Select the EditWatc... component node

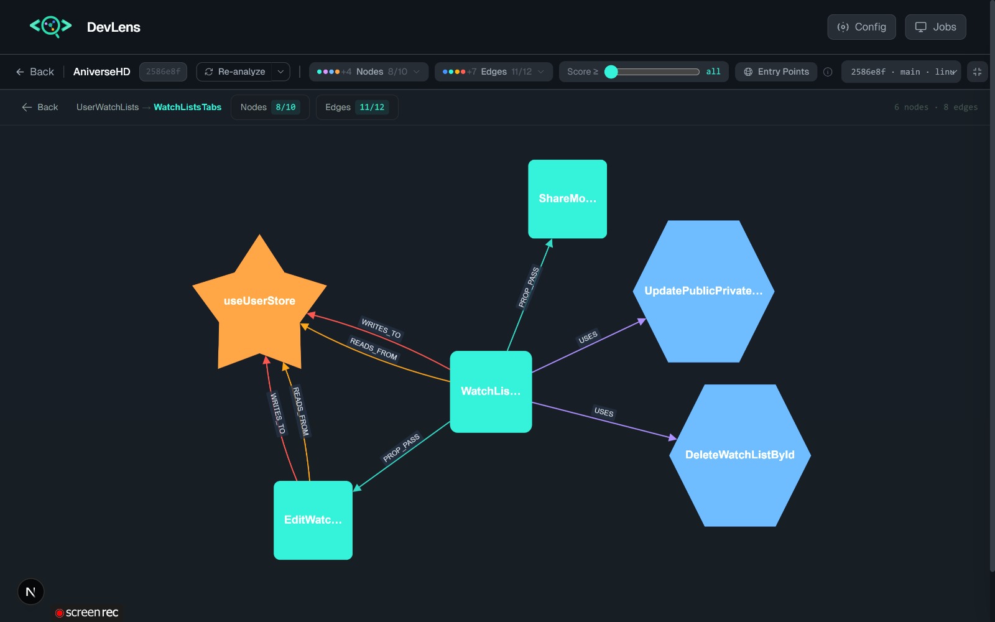click(x=313, y=520)
